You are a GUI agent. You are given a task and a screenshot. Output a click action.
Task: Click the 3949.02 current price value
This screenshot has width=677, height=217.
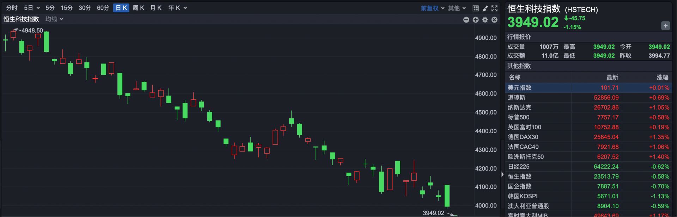click(533, 22)
